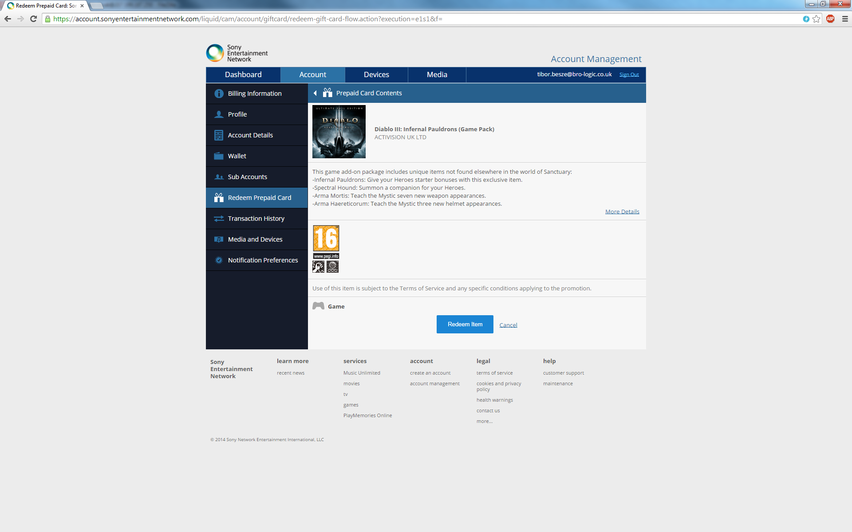Viewport: 852px width, 532px height.
Task: Open movies footer link
Action: pyautogui.click(x=351, y=383)
